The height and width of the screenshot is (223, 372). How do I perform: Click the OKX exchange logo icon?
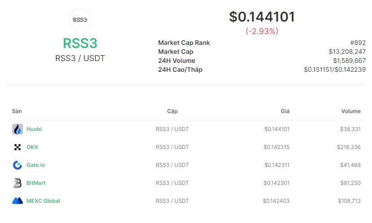click(x=18, y=147)
